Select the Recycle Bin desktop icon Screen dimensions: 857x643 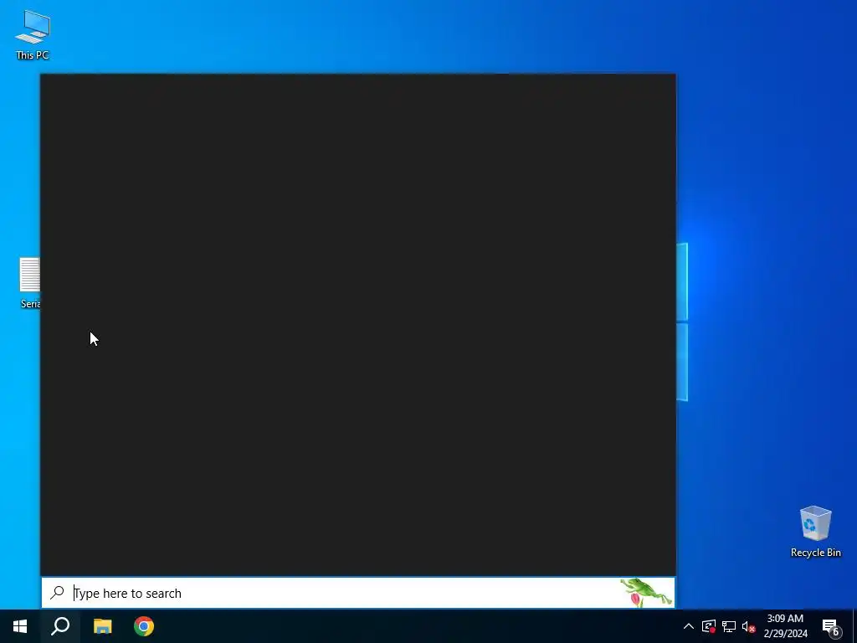pos(815,532)
